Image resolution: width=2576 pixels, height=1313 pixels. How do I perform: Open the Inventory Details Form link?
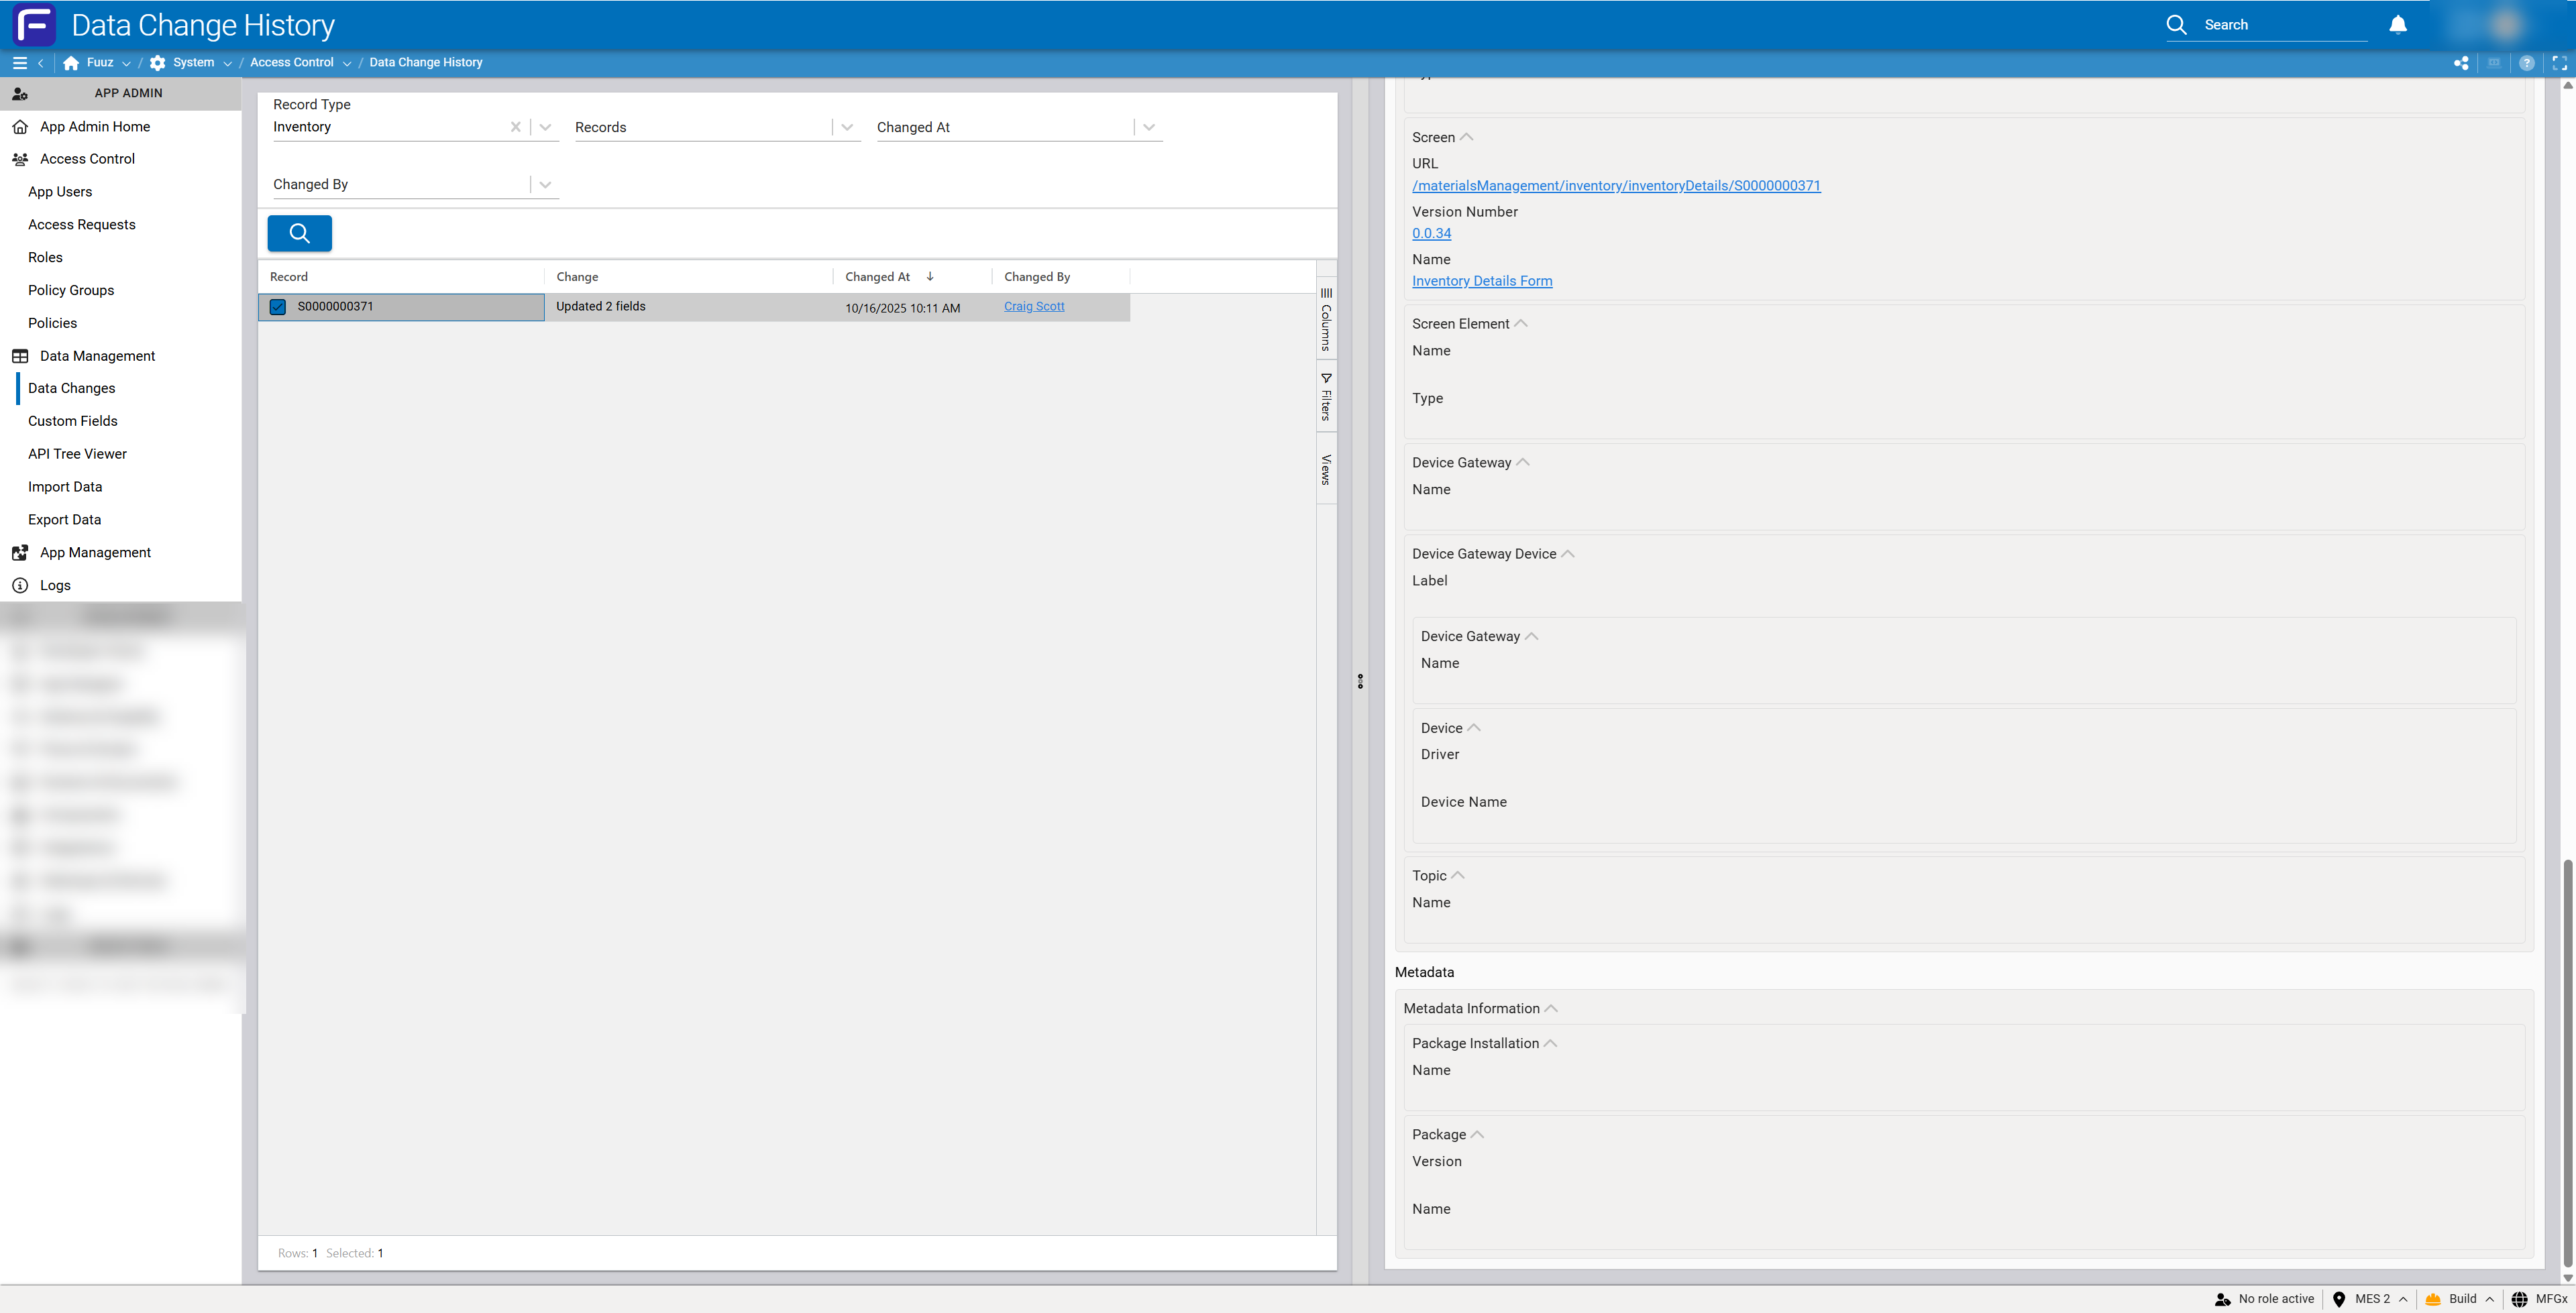point(1482,281)
